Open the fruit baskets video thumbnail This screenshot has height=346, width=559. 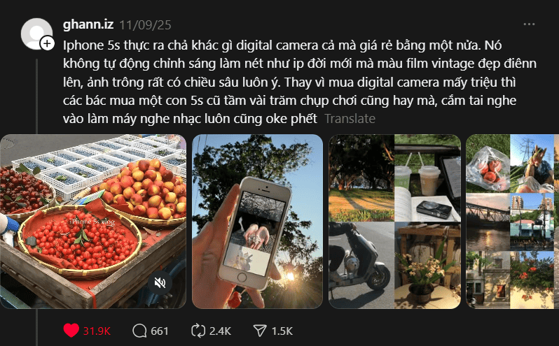coord(93,221)
